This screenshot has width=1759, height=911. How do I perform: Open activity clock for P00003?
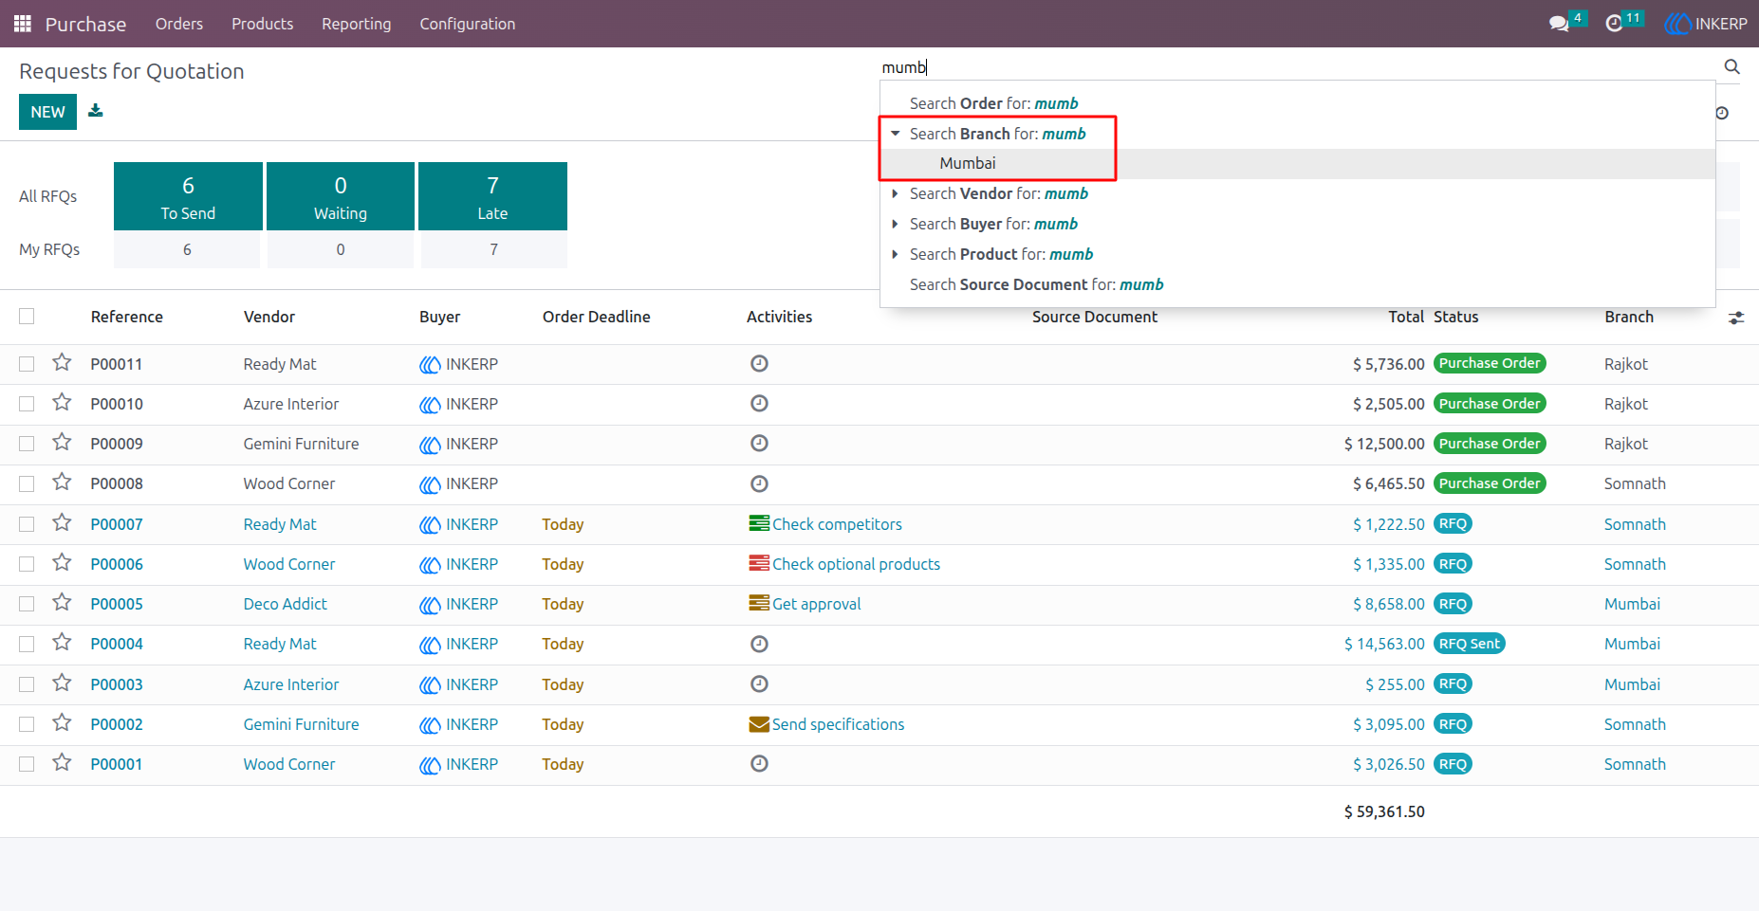[759, 683]
